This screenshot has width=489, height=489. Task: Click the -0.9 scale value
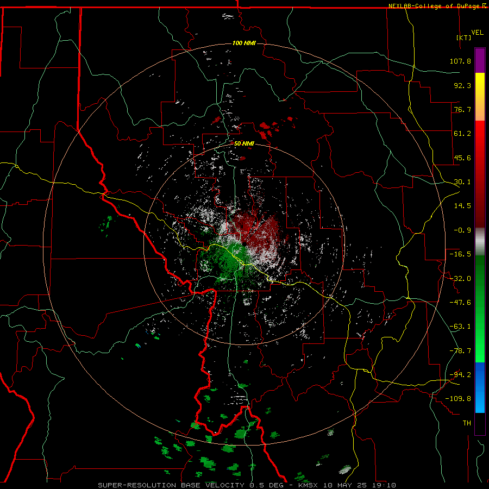(x=462, y=230)
